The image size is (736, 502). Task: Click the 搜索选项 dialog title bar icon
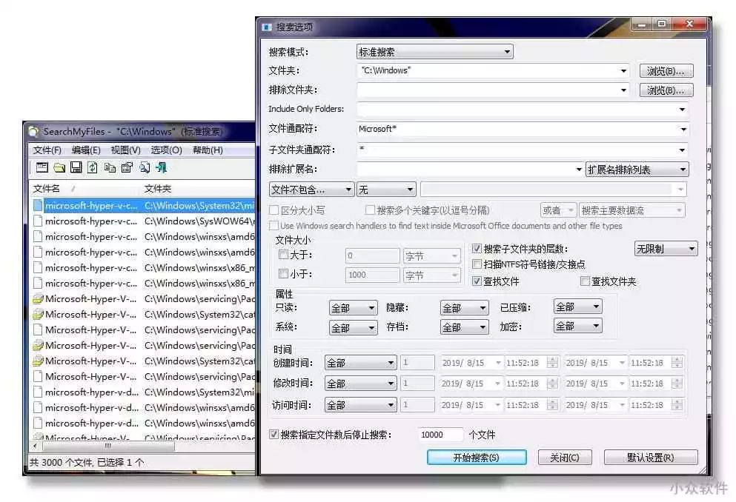click(267, 27)
